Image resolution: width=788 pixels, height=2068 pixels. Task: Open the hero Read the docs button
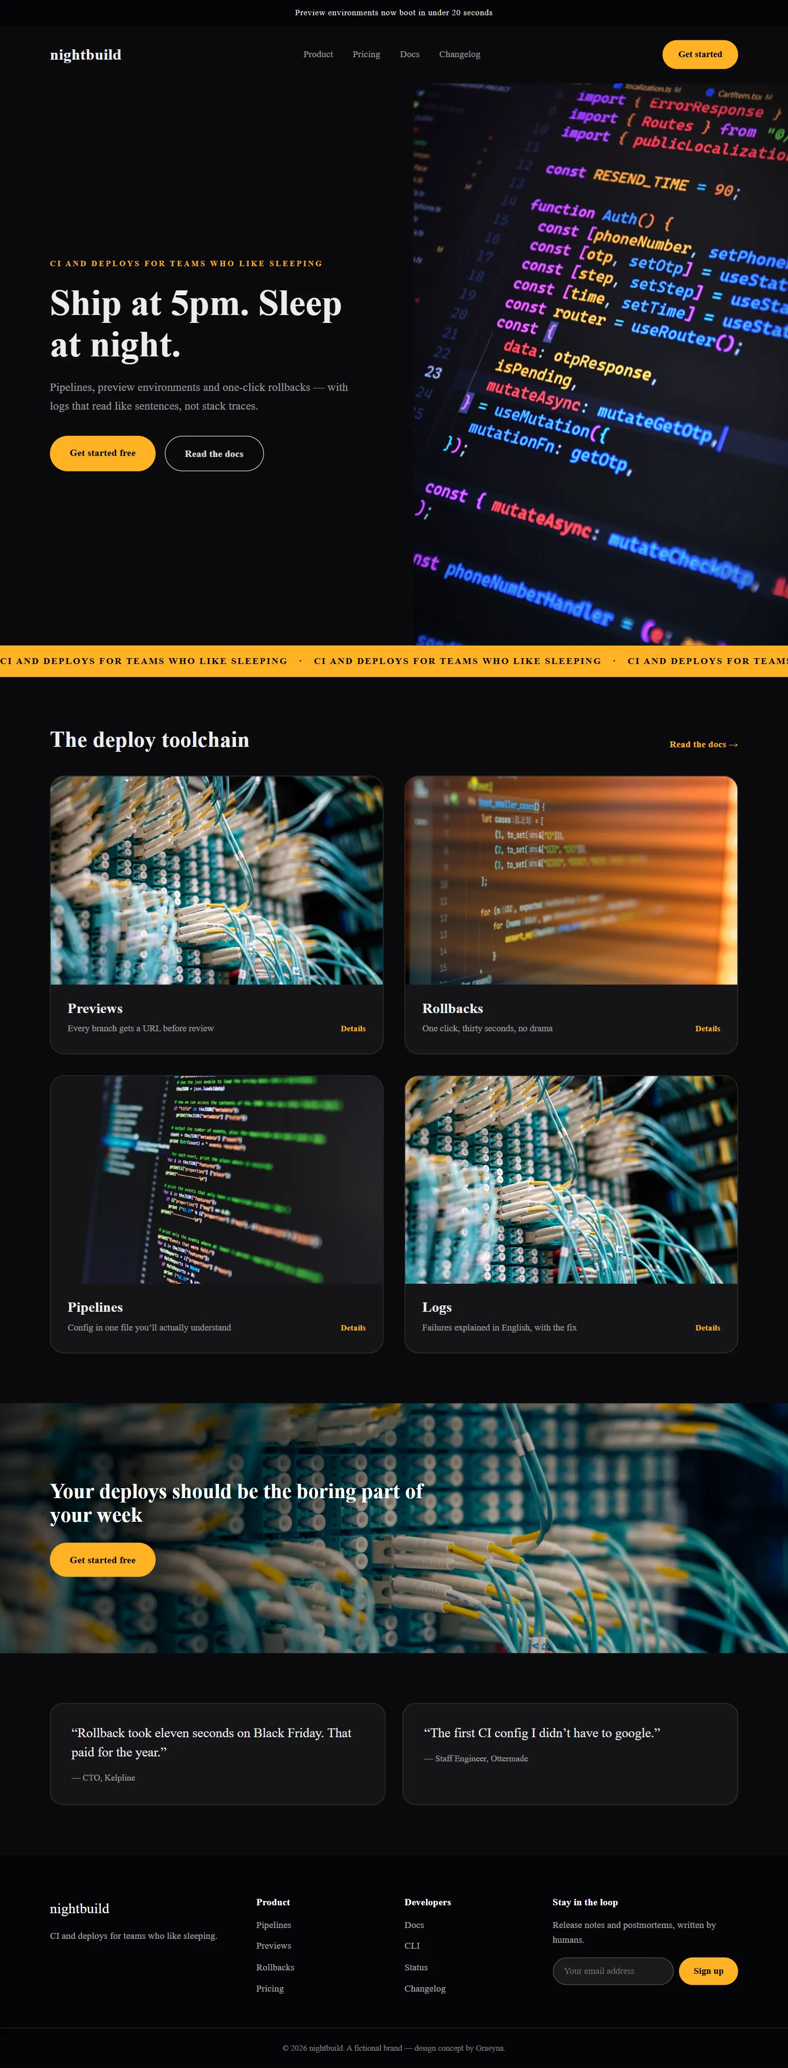[214, 454]
